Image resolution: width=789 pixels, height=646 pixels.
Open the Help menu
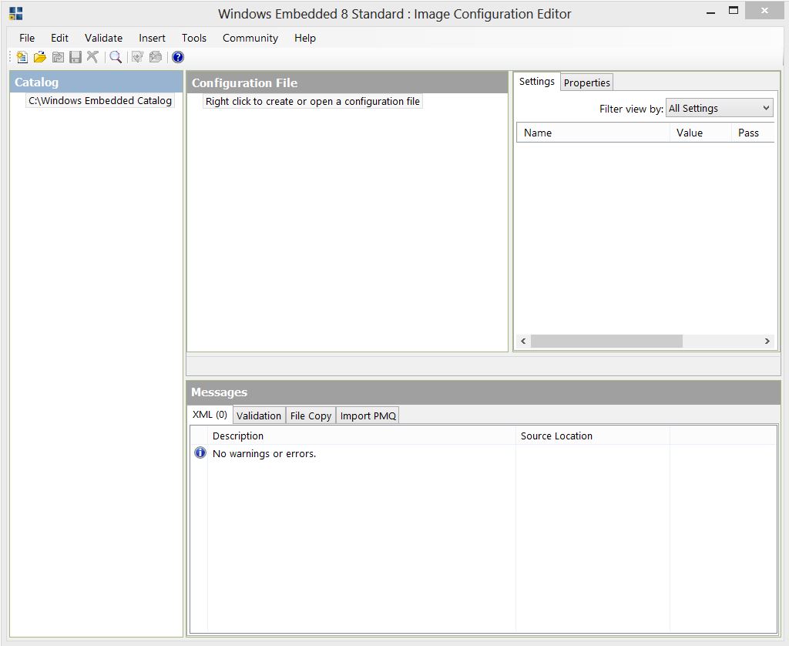coord(305,38)
